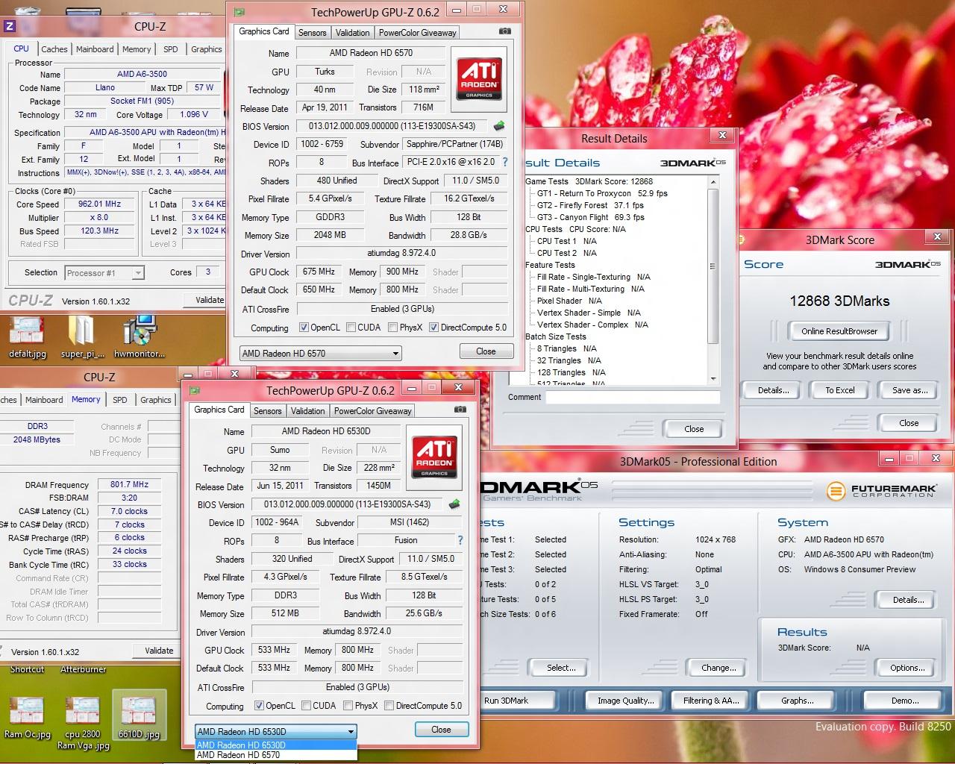
Task: Click camera screenshot icon in HD 6530D GPU-Z
Action: pyautogui.click(x=460, y=410)
